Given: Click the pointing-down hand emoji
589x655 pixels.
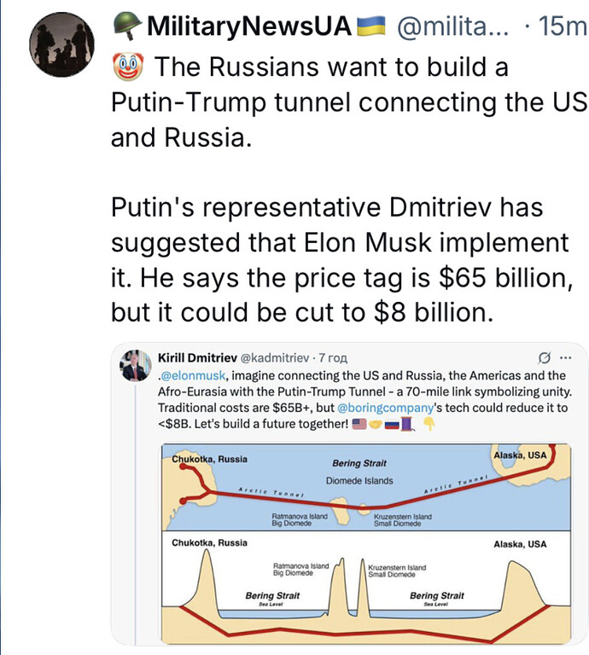Looking at the screenshot, I should pyautogui.click(x=429, y=424).
